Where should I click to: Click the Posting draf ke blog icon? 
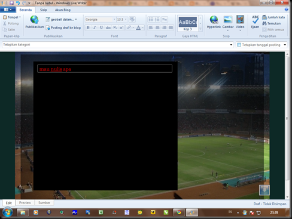click(48, 27)
